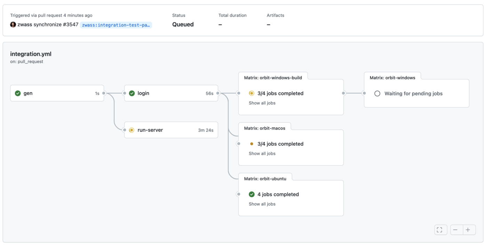
Task: Click the #3547 pull request reference
Action: pos(71,25)
